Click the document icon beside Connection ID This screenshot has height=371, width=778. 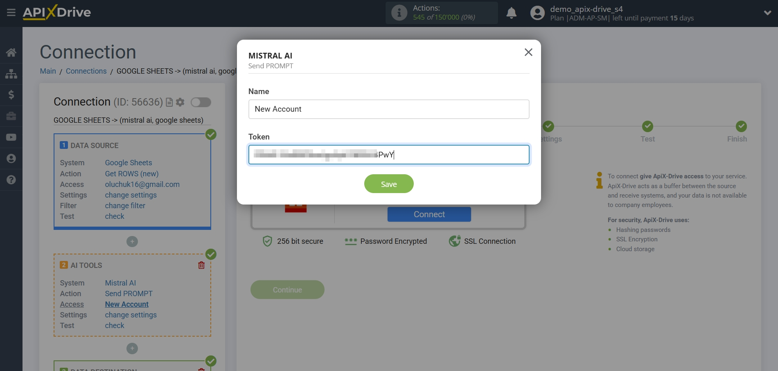169,102
